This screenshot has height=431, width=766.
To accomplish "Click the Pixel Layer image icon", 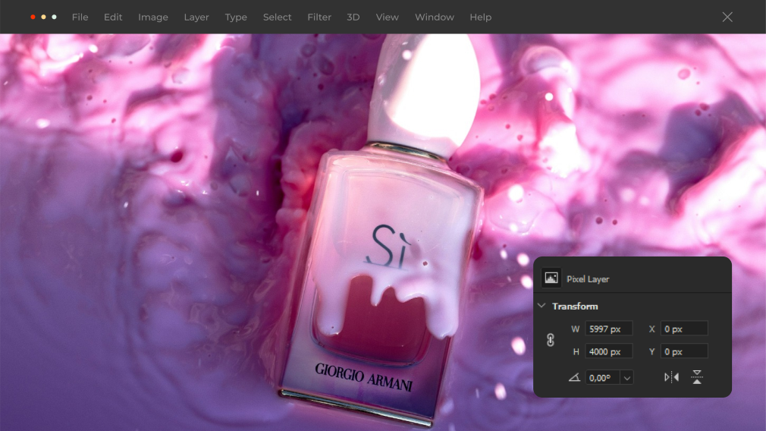I will click(551, 278).
